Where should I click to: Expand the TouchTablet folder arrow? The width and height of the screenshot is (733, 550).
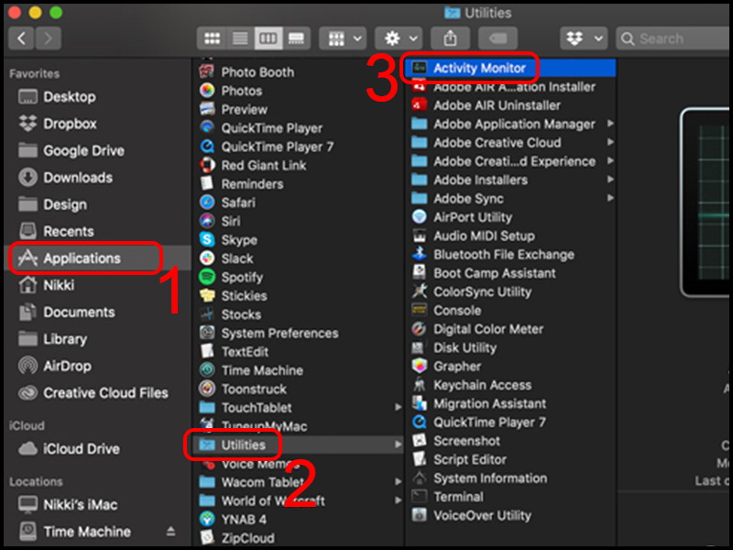(x=398, y=407)
